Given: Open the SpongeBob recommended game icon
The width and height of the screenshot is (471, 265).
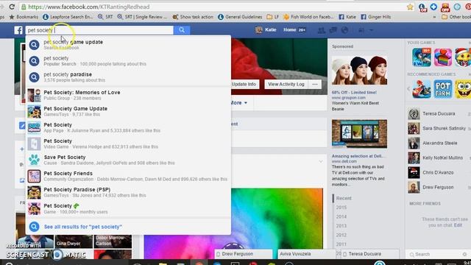Looking at the screenshot, I should coord(463,89).
